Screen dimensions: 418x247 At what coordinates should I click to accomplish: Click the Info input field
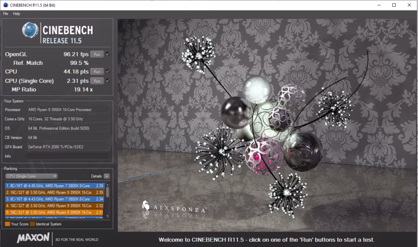click(68, 156)
